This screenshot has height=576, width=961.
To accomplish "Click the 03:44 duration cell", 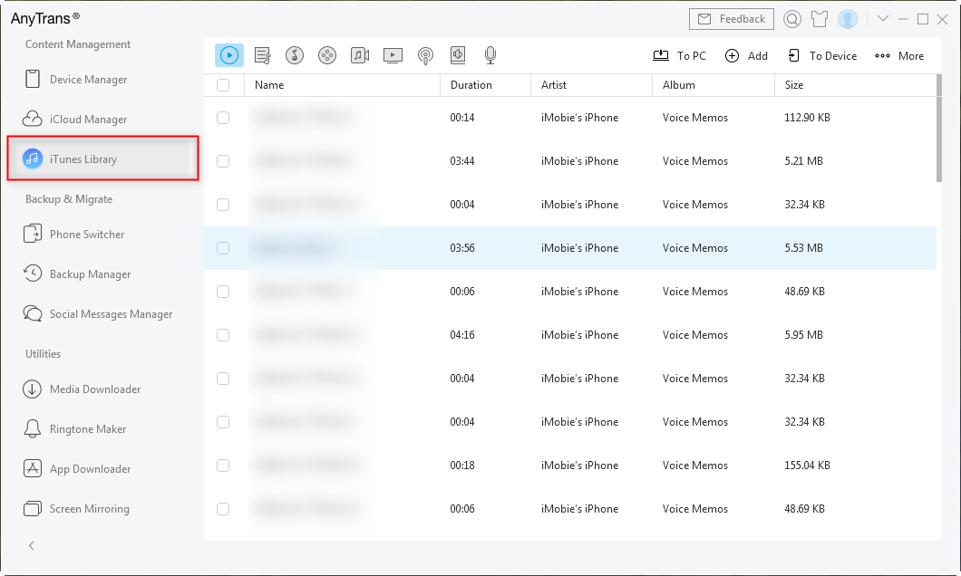I will coord(462,161).
